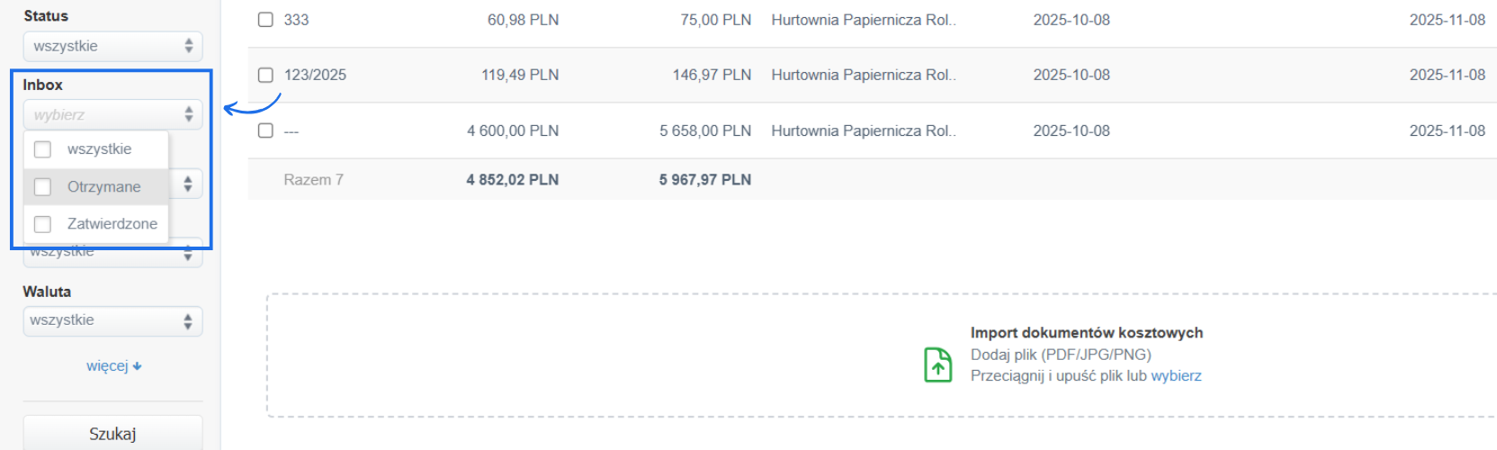Click the '---' invoice number entry
Image resolution: width=1497 pixels, height=450 pixels.
pos(291,131)
